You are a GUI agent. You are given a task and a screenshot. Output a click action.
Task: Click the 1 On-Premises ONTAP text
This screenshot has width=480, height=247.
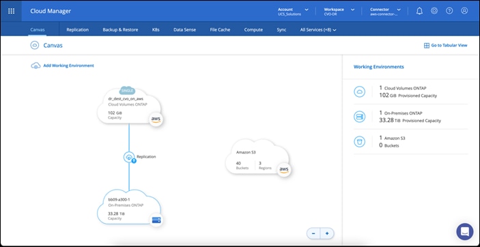pyautogui.click(x=401, y=113)
